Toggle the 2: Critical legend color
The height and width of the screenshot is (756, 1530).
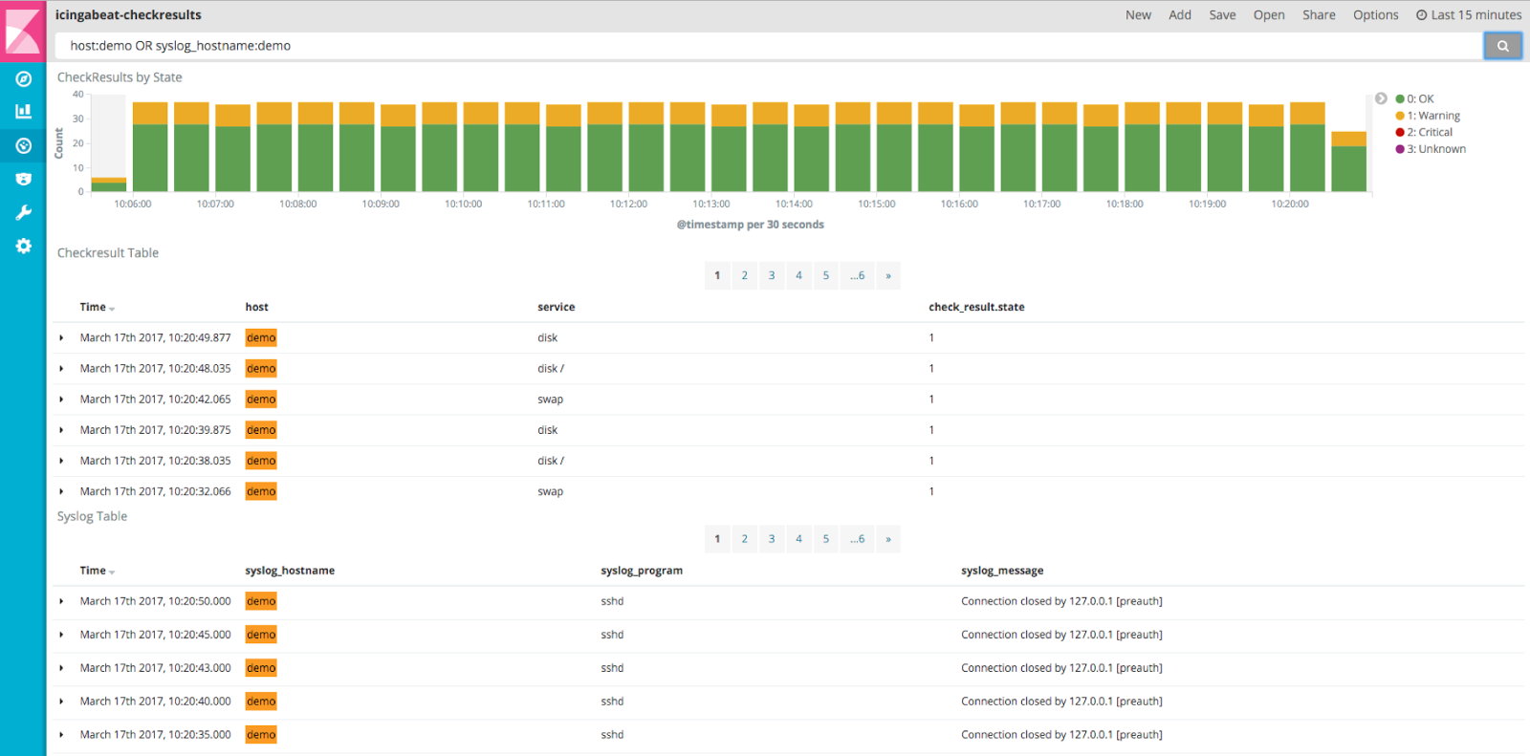(x=1400, y=133)
